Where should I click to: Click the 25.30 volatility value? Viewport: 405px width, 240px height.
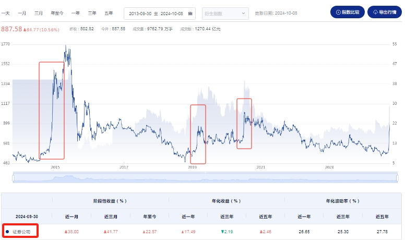[x=343, y=232]
